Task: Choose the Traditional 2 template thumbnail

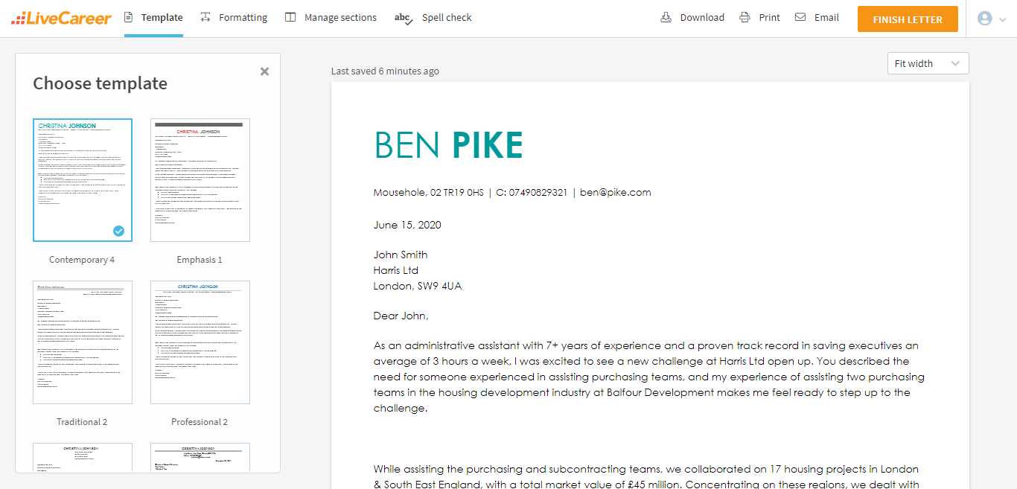Action: point(82,342)
